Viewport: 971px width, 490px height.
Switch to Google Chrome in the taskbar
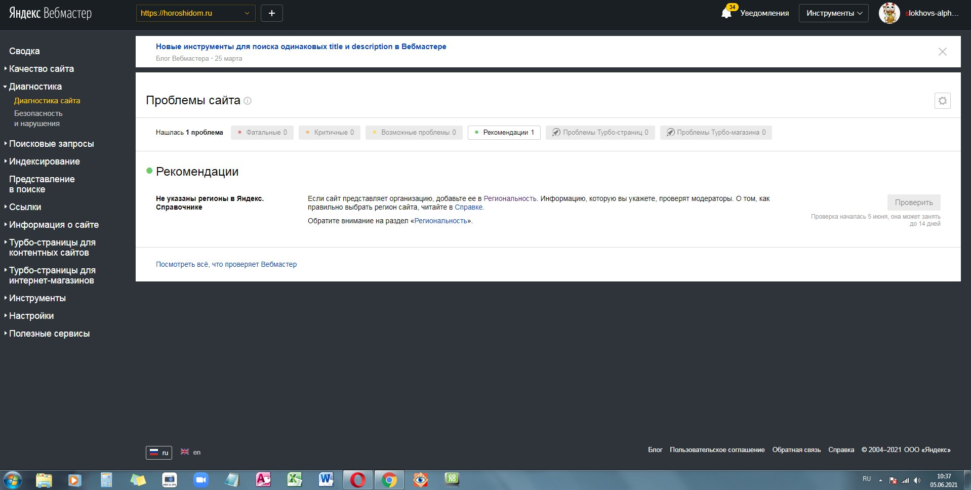tap(389, 480)
